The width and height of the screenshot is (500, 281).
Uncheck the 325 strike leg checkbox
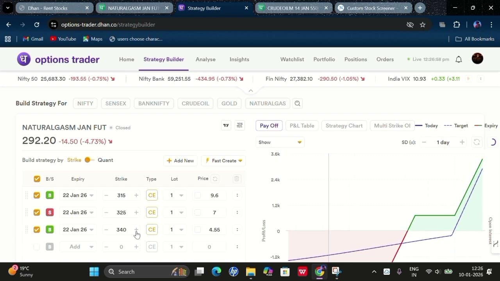(37, 212)
